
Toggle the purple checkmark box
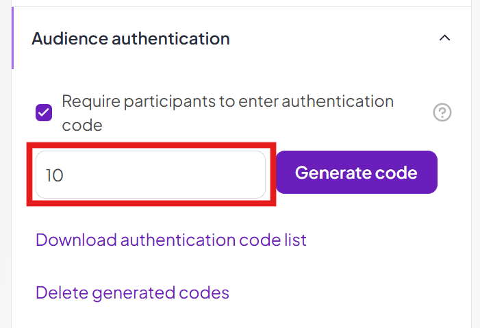pos(44,113)
